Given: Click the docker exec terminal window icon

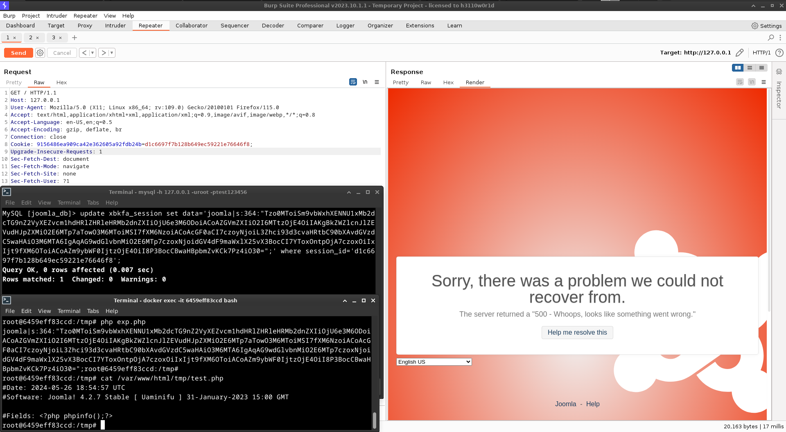Looking at the screenshot, I should [x=7, y=300].
